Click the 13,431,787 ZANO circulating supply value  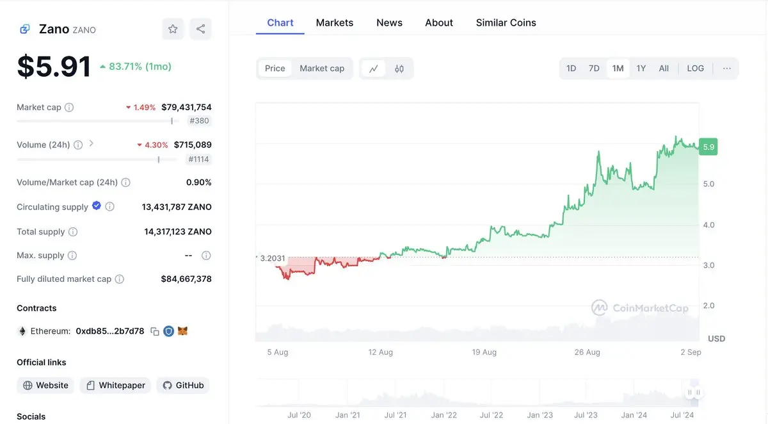click(177, 207)
